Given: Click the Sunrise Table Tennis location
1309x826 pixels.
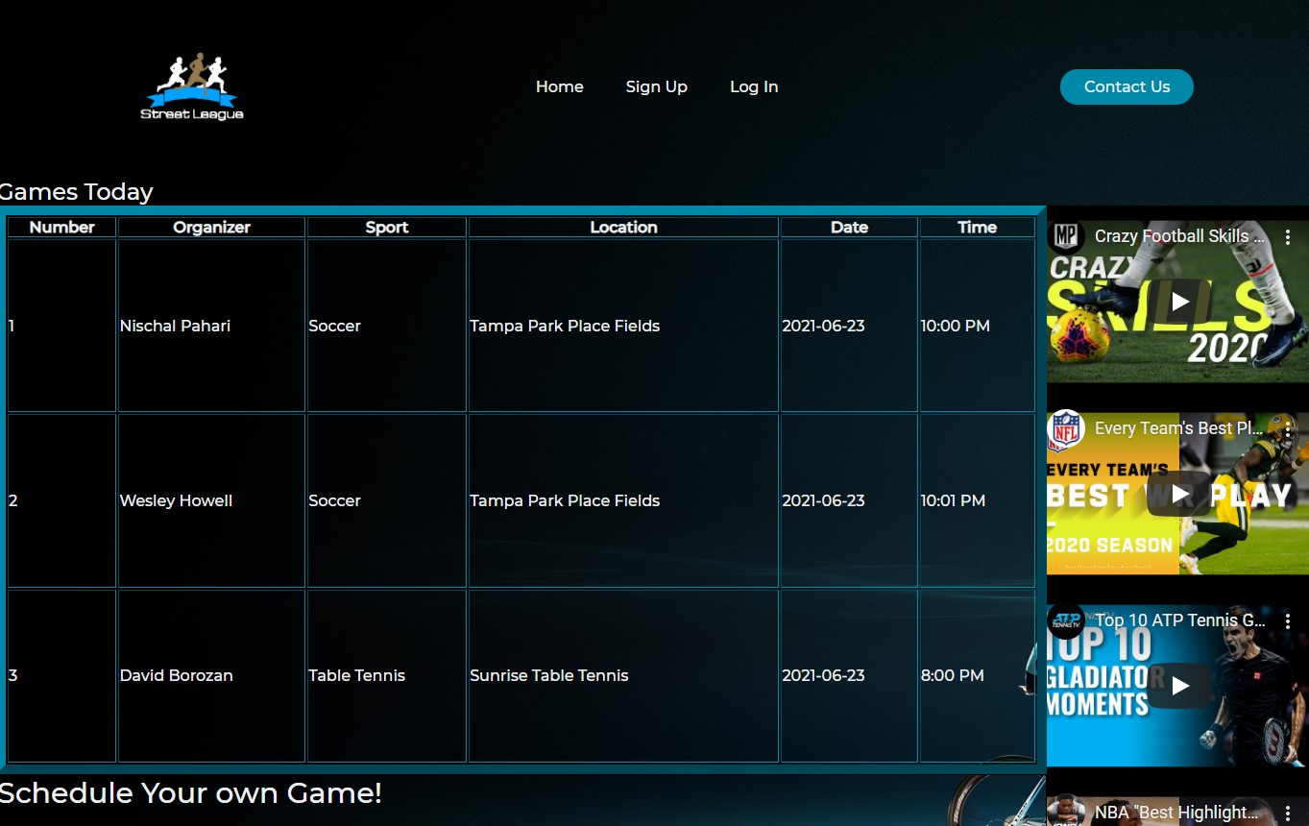Looking at the screenshot, I should click(623, 675).
